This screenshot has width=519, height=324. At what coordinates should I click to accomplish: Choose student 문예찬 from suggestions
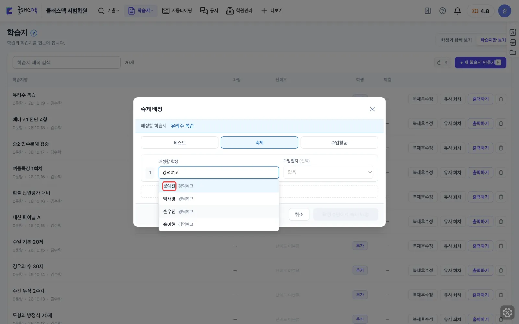pos(219,186)
